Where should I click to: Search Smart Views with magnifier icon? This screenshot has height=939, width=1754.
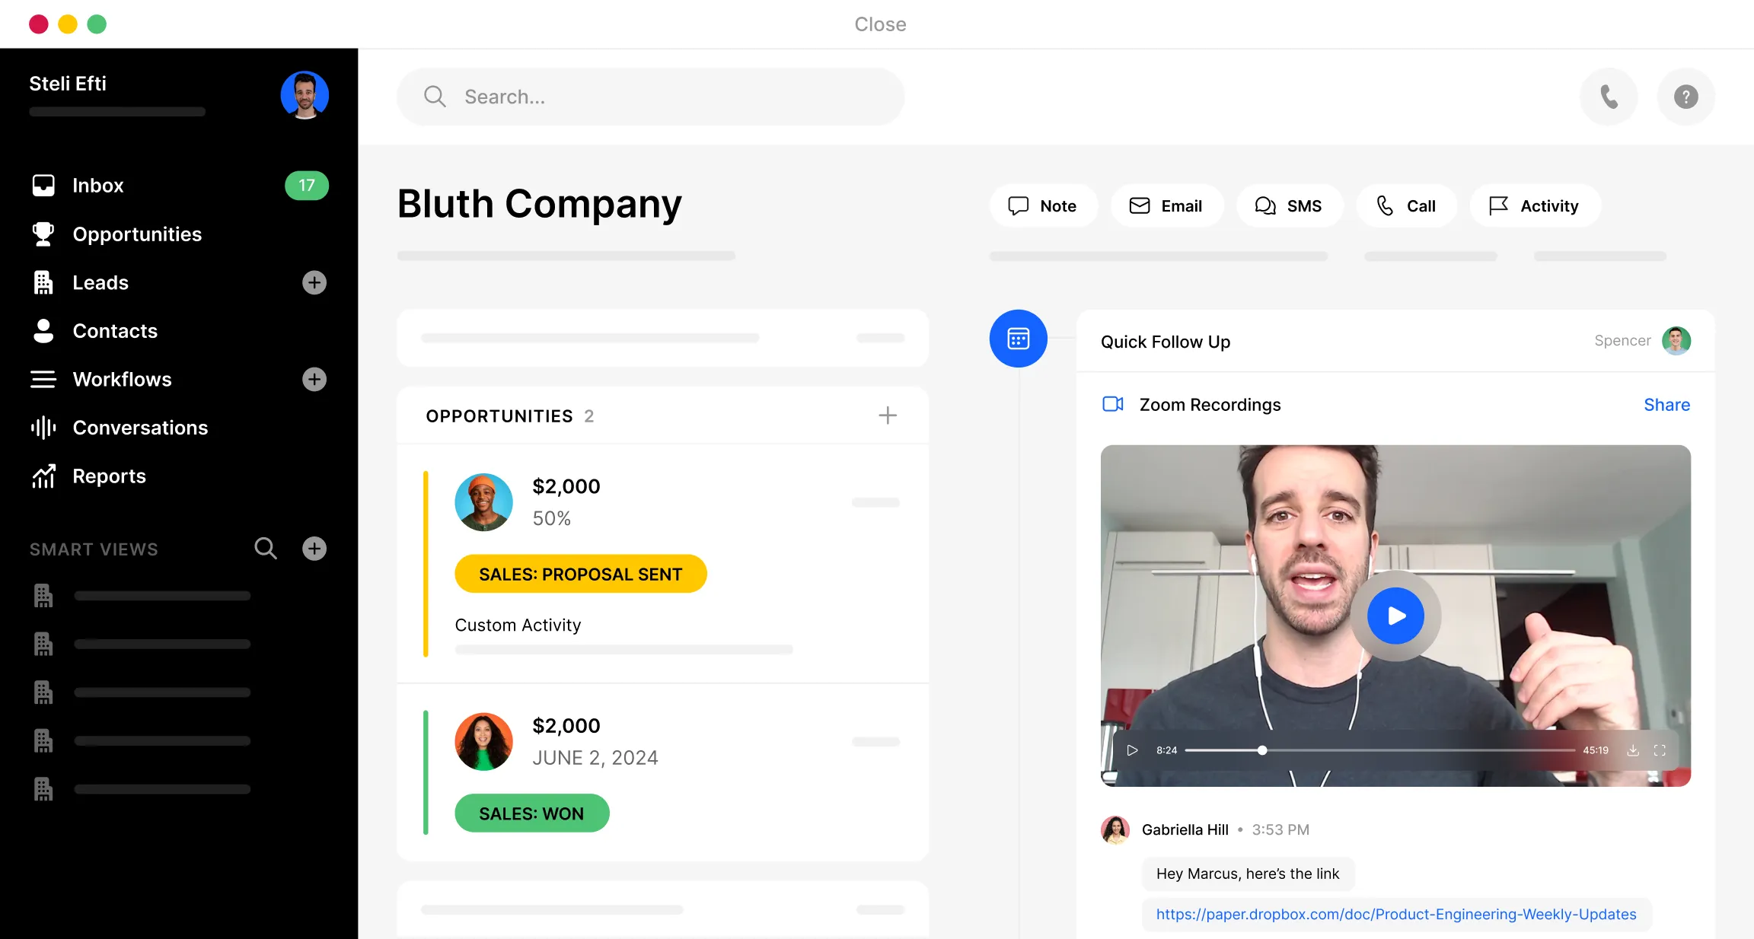266,549
